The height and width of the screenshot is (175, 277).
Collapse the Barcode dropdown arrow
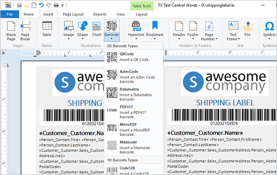pos(112,39)
